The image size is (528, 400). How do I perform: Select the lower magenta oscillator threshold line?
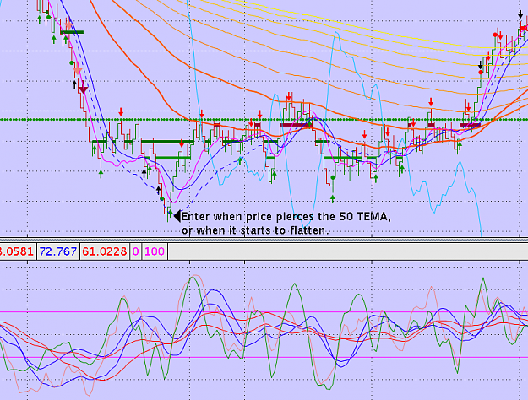(x=264, y=357)
